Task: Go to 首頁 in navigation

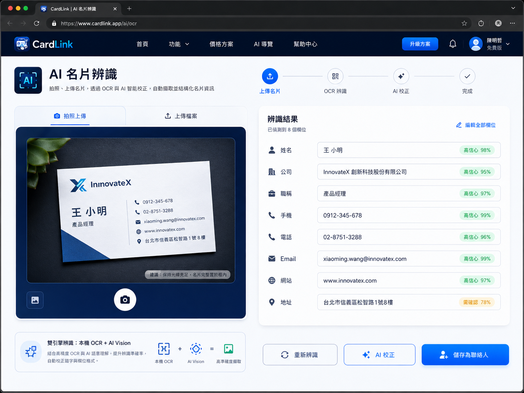Action: [x=143, y=44]
